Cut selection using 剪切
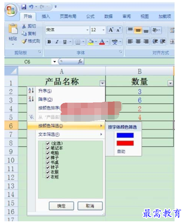Image resolution: width=184 pixels, height=224 pixels. pos(29,26)
